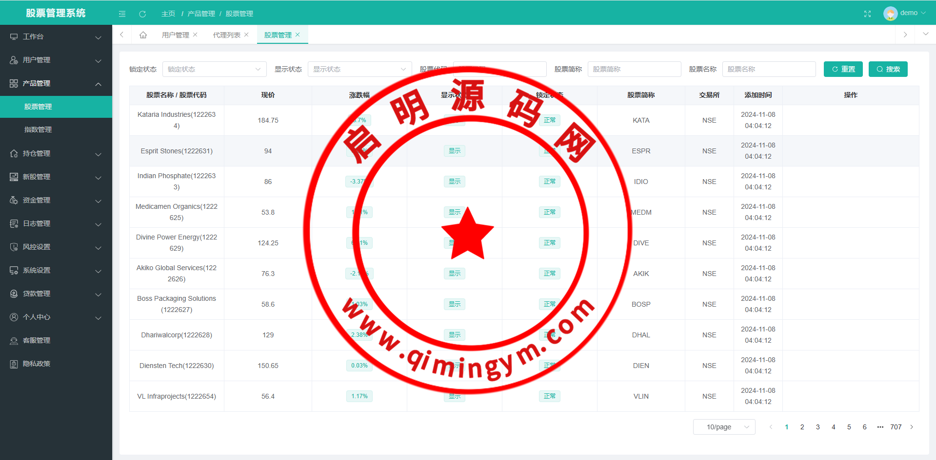Click the sidebar collapse menu icon

pyautogui.click(x=122, y=14)
